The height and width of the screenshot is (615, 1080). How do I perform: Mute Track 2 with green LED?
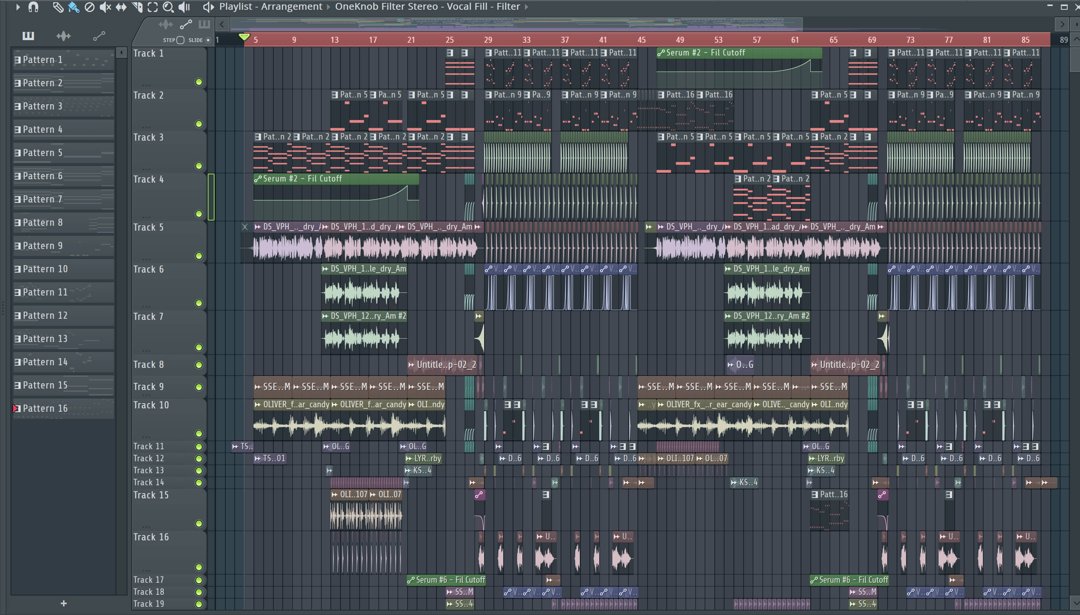[199, 124]
